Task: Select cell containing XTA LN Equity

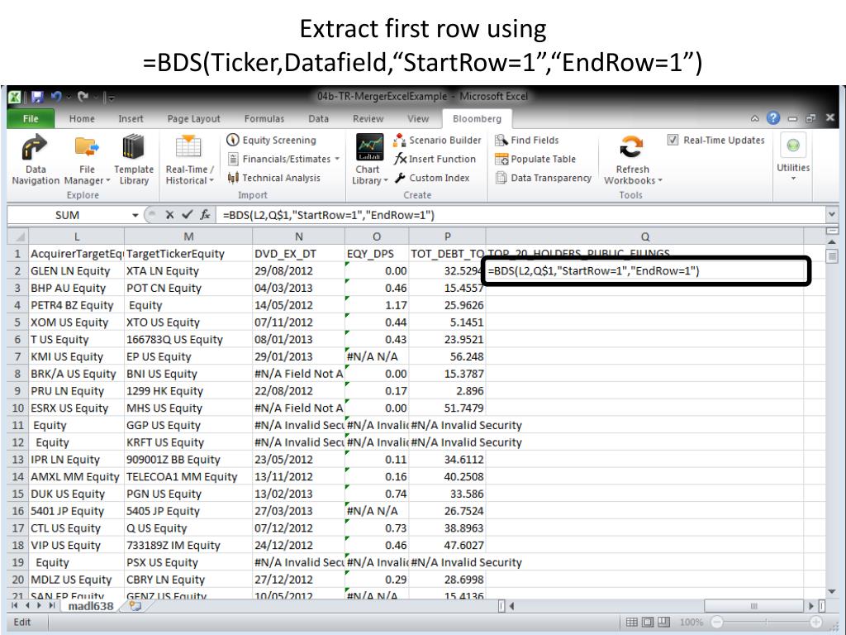Action: 188,271
